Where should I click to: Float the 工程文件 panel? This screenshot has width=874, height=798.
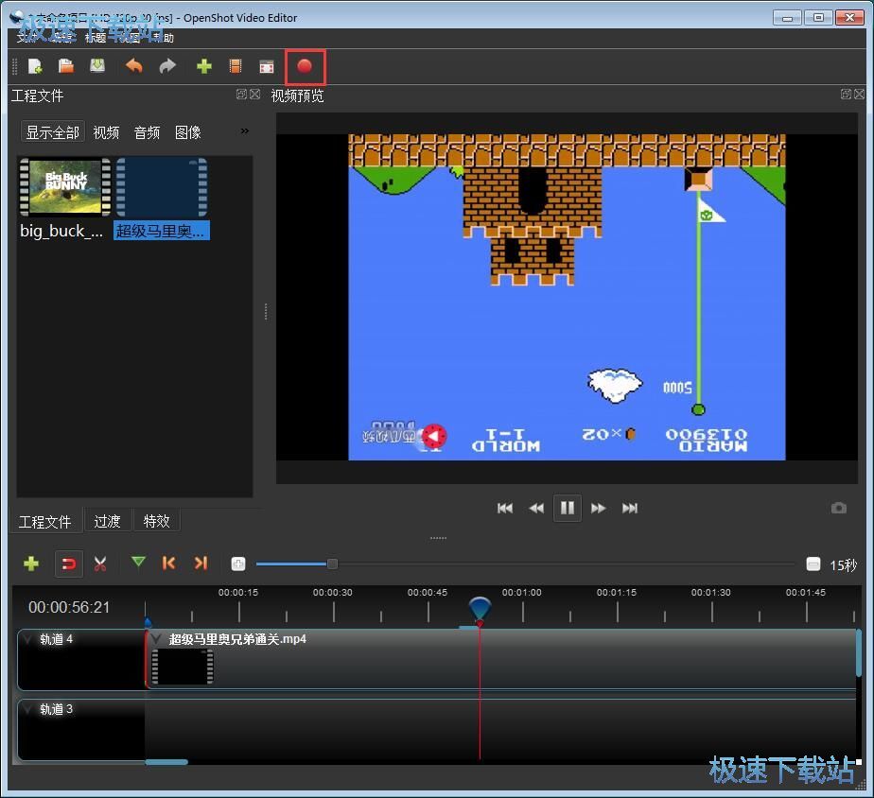coord(241,95)
